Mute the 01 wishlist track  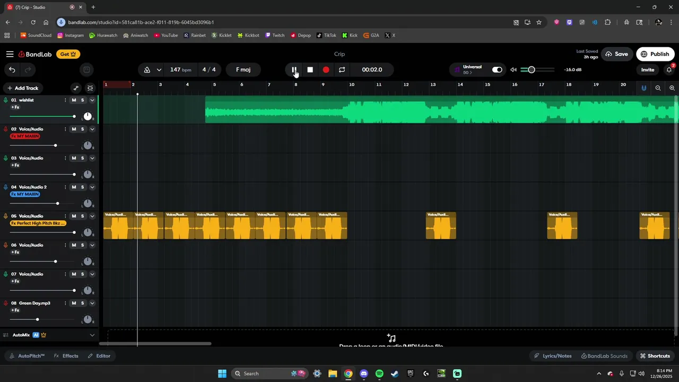[74, 100]
